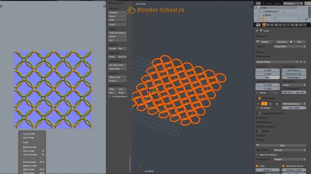The height and width of the screenshot is (174, 311).
Task: Click the resolution 50% scale slider
Action: pyautogui.click(x=268, y=77)
